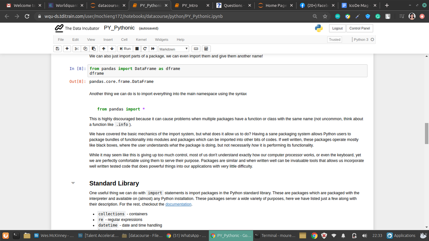Viewport: 429px width, 241px height.
Task: Go back in browser history
Action: tap(8, 16)
